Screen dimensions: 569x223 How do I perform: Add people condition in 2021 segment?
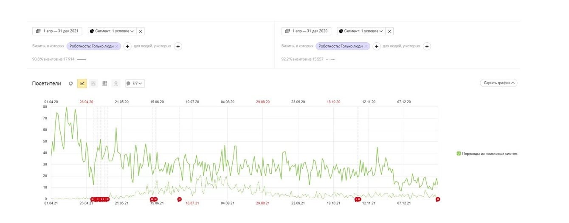click(178, 46)
